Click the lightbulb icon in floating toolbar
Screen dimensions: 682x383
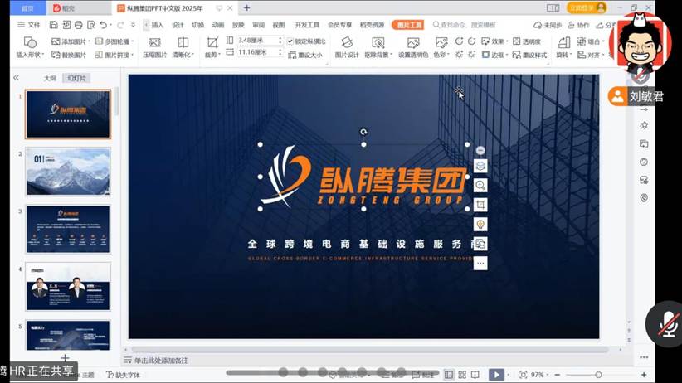point(480,225)
